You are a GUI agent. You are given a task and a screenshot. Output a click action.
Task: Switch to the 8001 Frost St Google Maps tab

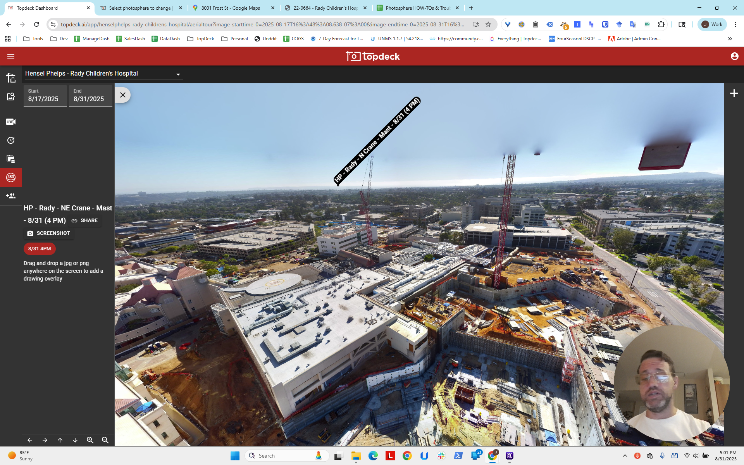(x=234, y=8)
